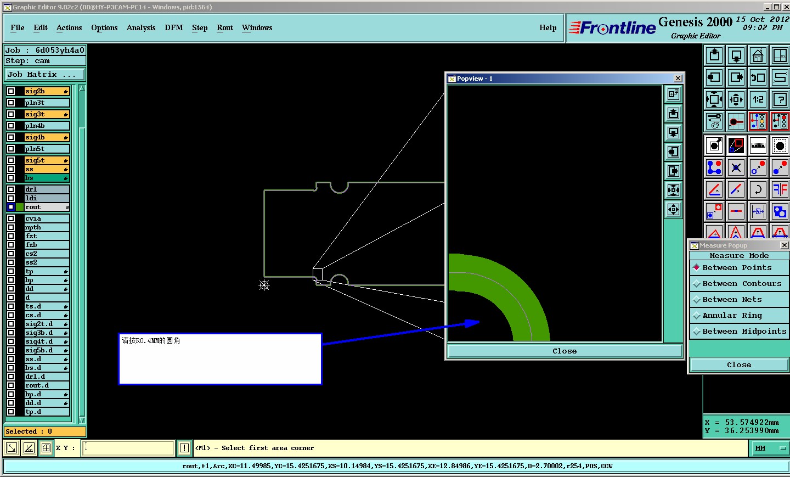The height and width of the screenshot is (477, 790).
Task: Open the Job Matrix ... menu
Action: coord(45,74)
